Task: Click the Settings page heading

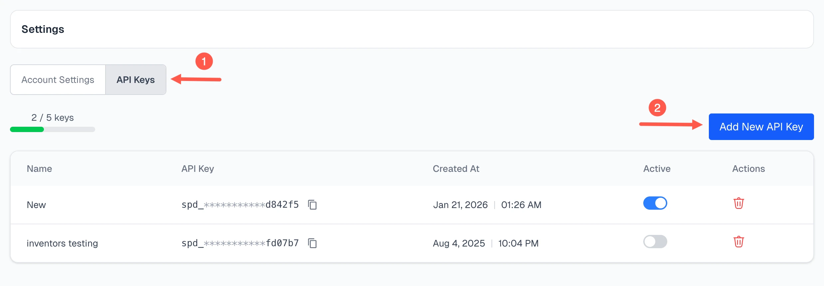Action: (x=43, y=29)
